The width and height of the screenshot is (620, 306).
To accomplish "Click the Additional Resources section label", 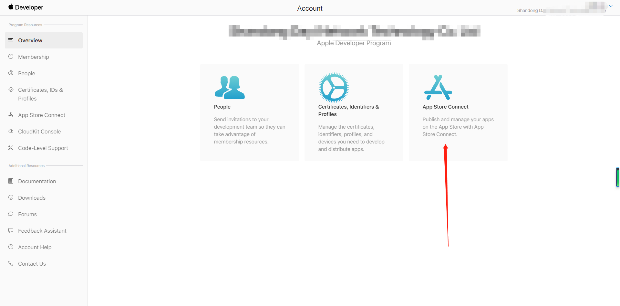I will tap(26, 166).
